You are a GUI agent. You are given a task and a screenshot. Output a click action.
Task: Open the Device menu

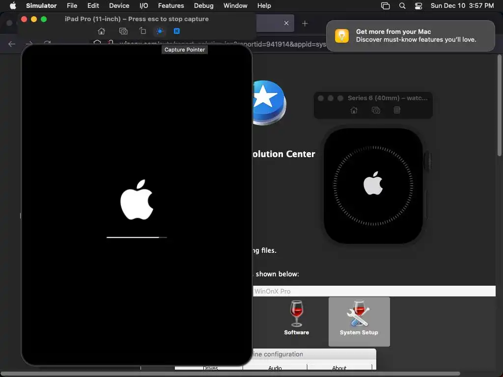coord(119,5)
